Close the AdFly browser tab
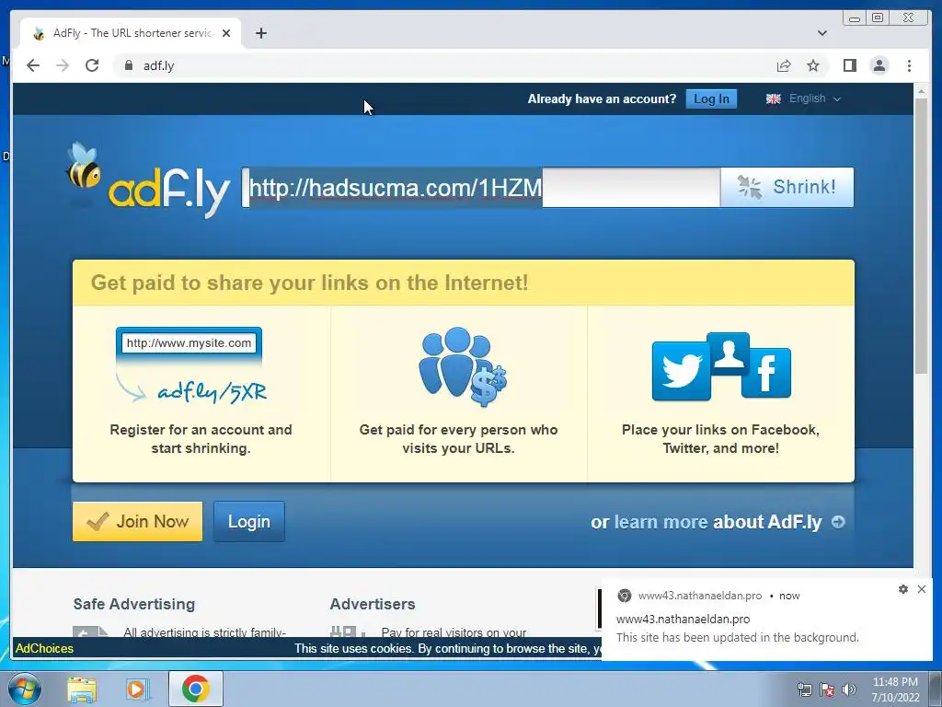 [x=226, y=33]
